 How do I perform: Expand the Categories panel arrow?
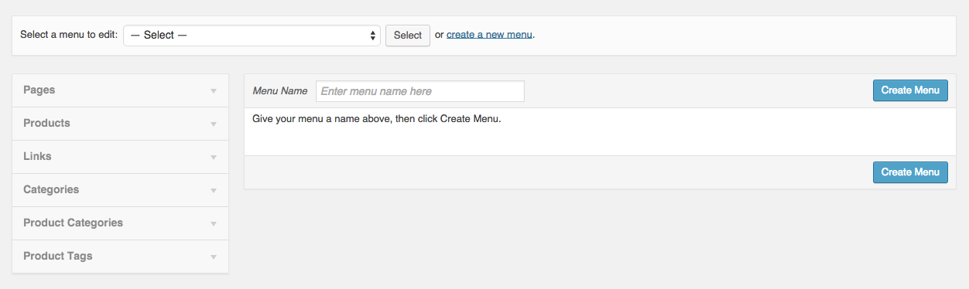click(x=214, y=191)
